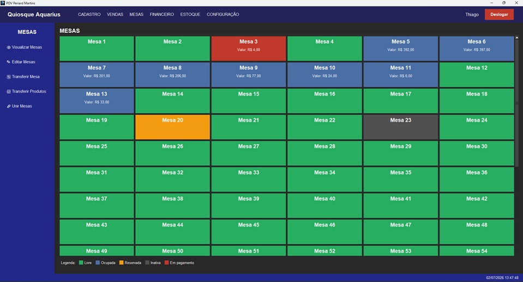Click the orange Reservada legend swatch

[122, 263]
